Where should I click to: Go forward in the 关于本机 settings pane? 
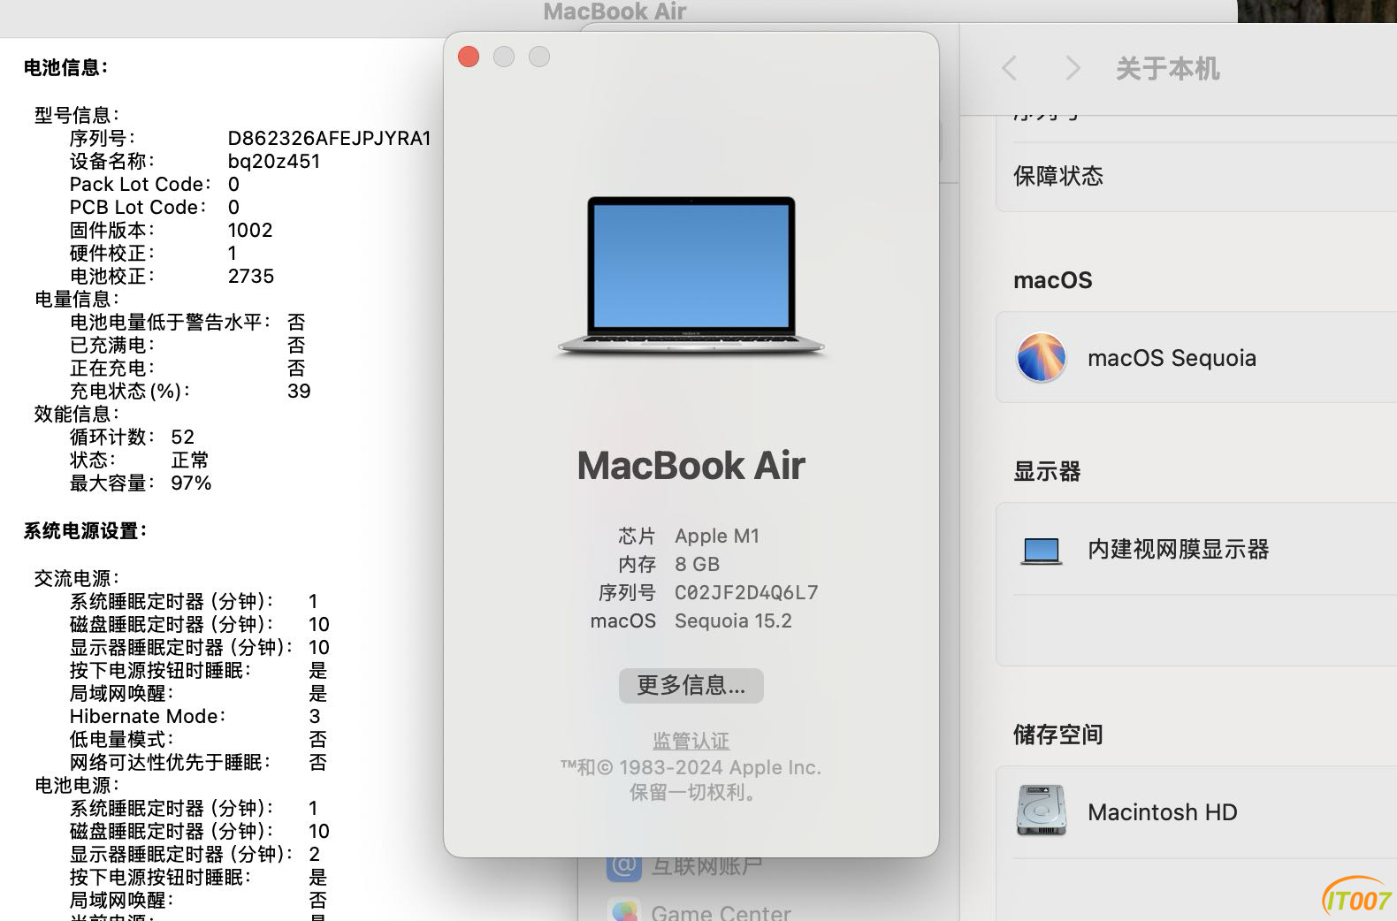click(1073, 68)
